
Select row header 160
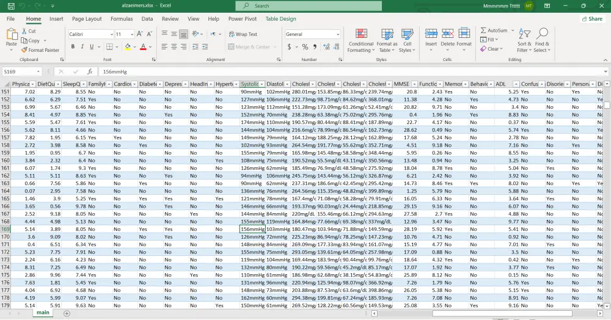(5, 161)
